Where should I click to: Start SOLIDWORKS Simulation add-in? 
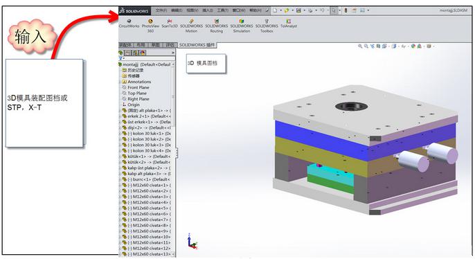pyautogui.click(x=242, y=26)
